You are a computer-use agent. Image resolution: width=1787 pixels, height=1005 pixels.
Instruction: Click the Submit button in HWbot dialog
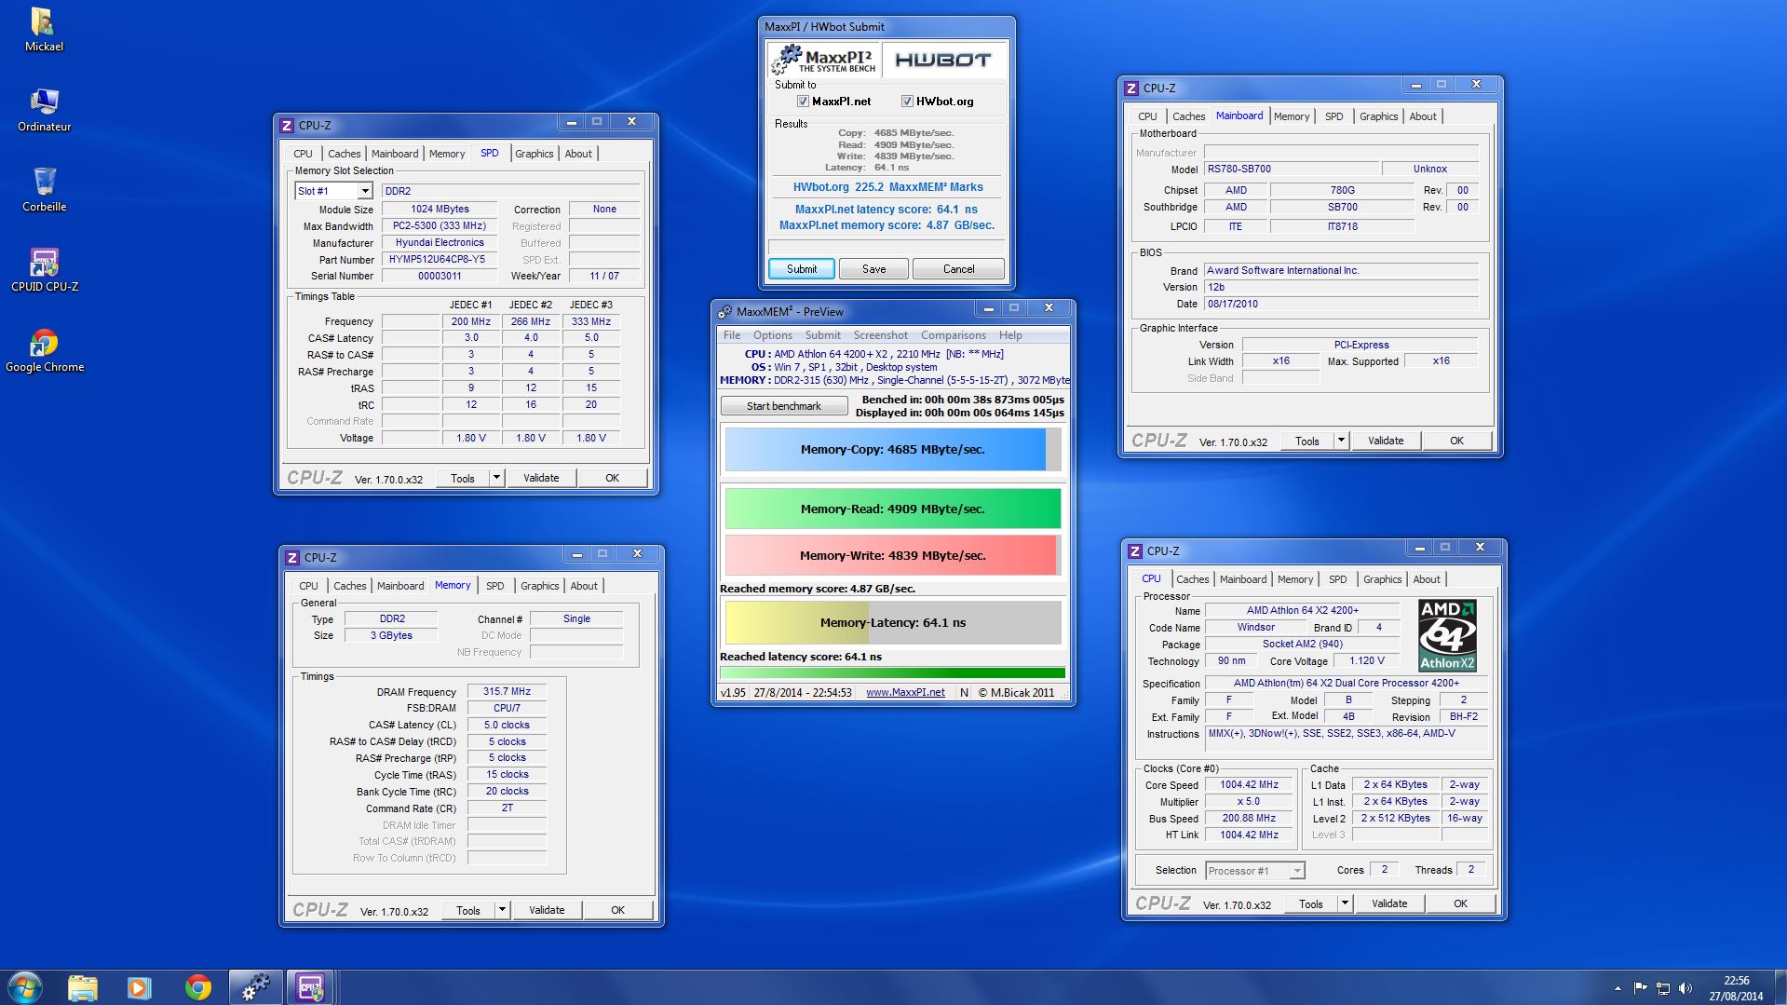pos(802,269)
